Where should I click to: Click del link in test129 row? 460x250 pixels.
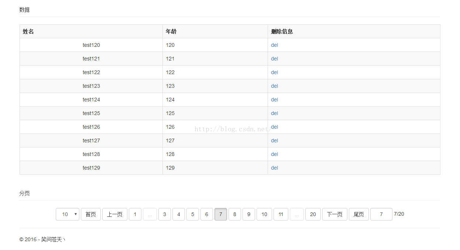[x=274, y=168]
